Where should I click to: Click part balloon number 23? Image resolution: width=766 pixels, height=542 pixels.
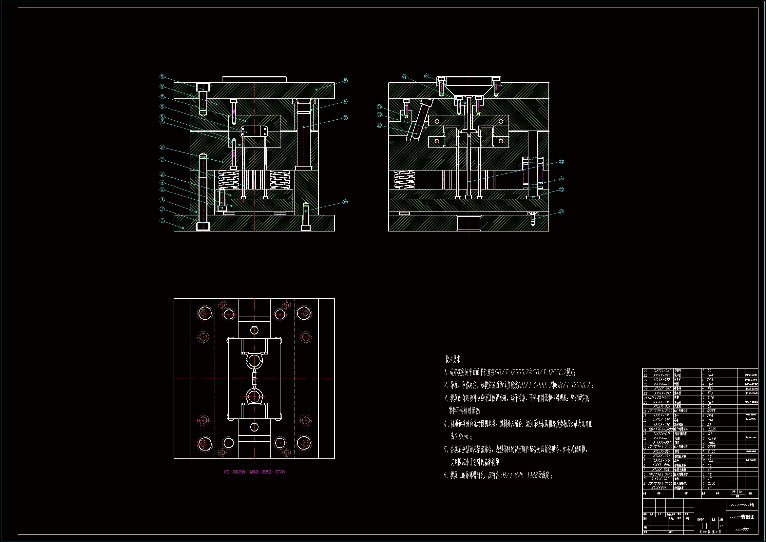379,107
